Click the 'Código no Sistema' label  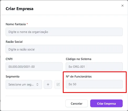coord(79,59)
